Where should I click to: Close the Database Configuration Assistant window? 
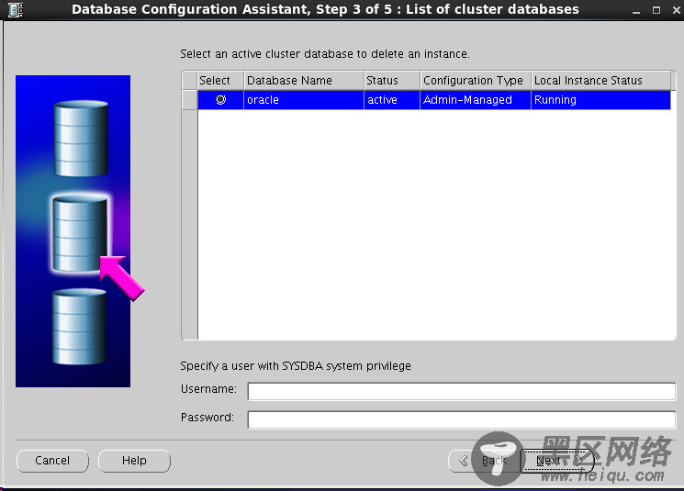pos(676,10)
